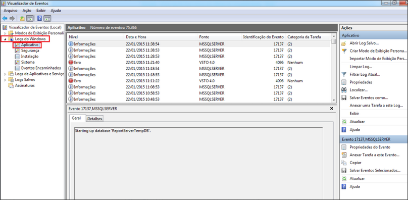
Task: Click the blue Help toolbar icon
Action: [x=39, y=19]
